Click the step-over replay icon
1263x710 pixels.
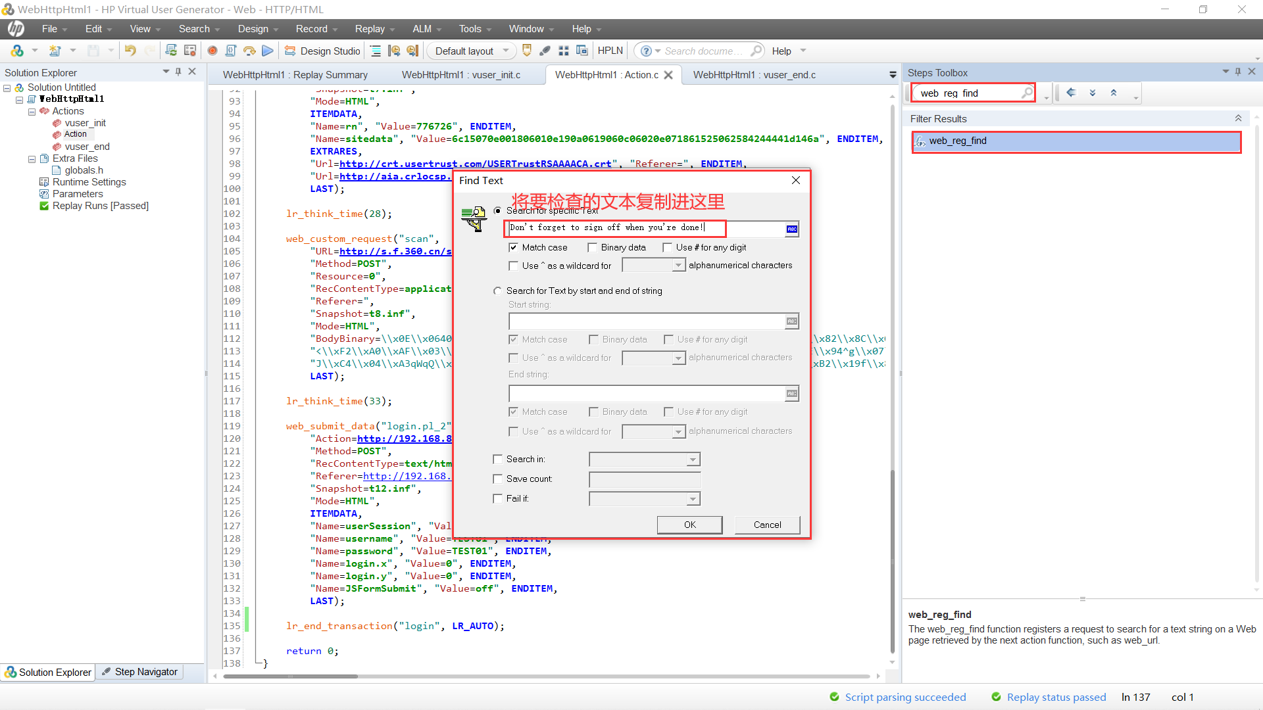pos(249,51)
